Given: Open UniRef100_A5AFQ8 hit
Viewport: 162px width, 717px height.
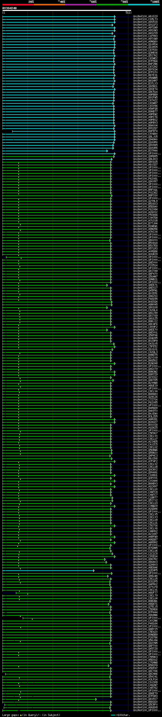Looking at the screenshot, I should pyautogui.click(x=145, y=109).
